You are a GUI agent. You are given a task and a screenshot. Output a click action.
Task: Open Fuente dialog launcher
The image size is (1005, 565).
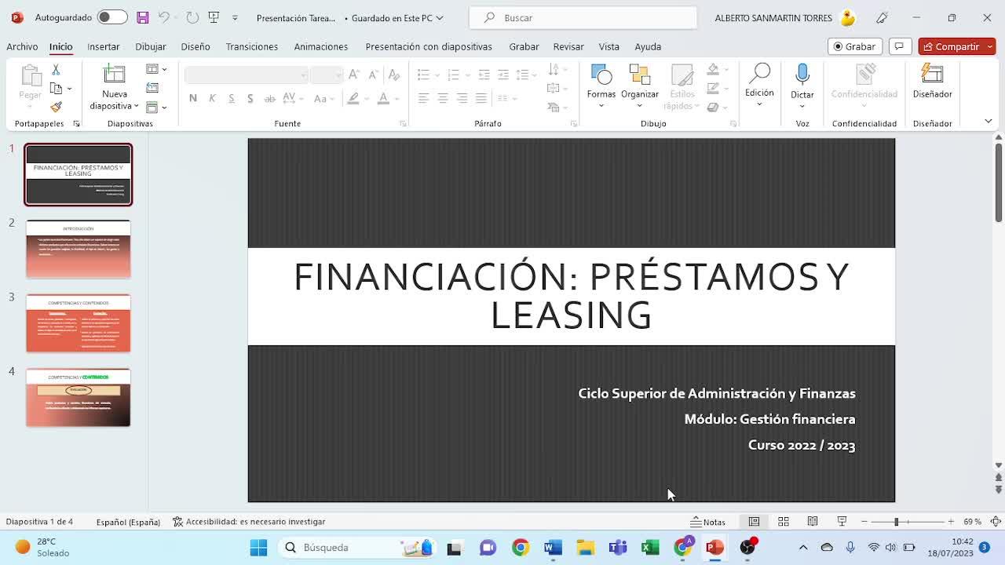tap(403, 123)
